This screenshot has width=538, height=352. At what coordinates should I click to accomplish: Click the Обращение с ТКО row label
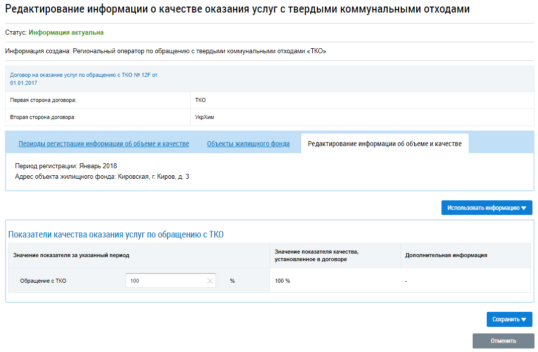pos(43,281)
